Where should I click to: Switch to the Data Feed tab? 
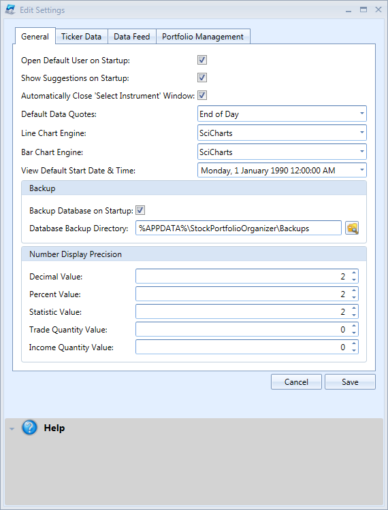(x=132, y=37)
